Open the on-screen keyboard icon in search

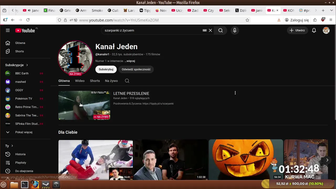pyautogui.click(x=205, y=30)
